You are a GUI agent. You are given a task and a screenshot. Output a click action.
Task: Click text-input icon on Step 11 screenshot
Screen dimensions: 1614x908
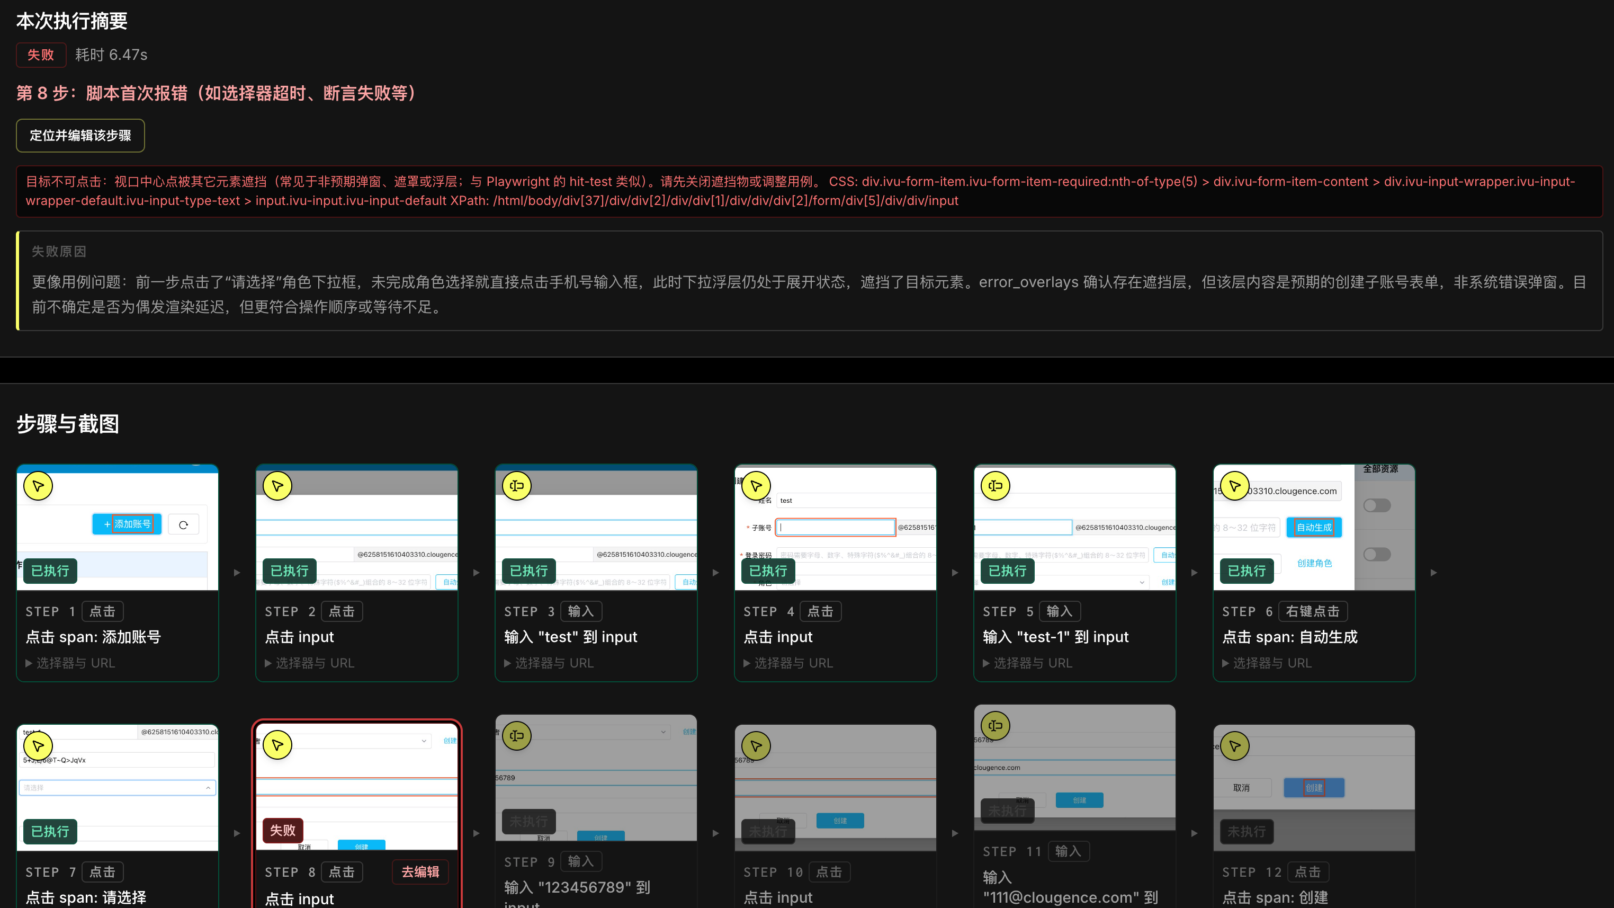pyautogui.click(x=996, y=726)
